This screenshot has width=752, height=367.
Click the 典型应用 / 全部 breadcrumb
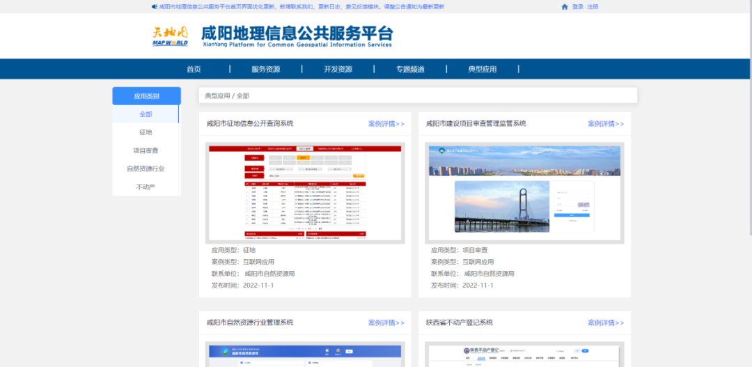[227, 95]
